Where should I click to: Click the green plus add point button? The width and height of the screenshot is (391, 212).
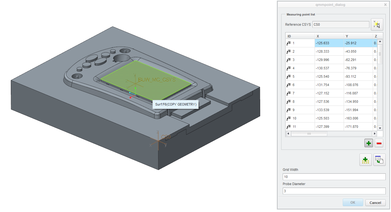(x=368, y=143)
